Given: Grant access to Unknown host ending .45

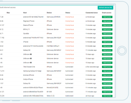Looking at the screenshot, I should [107, 63].
